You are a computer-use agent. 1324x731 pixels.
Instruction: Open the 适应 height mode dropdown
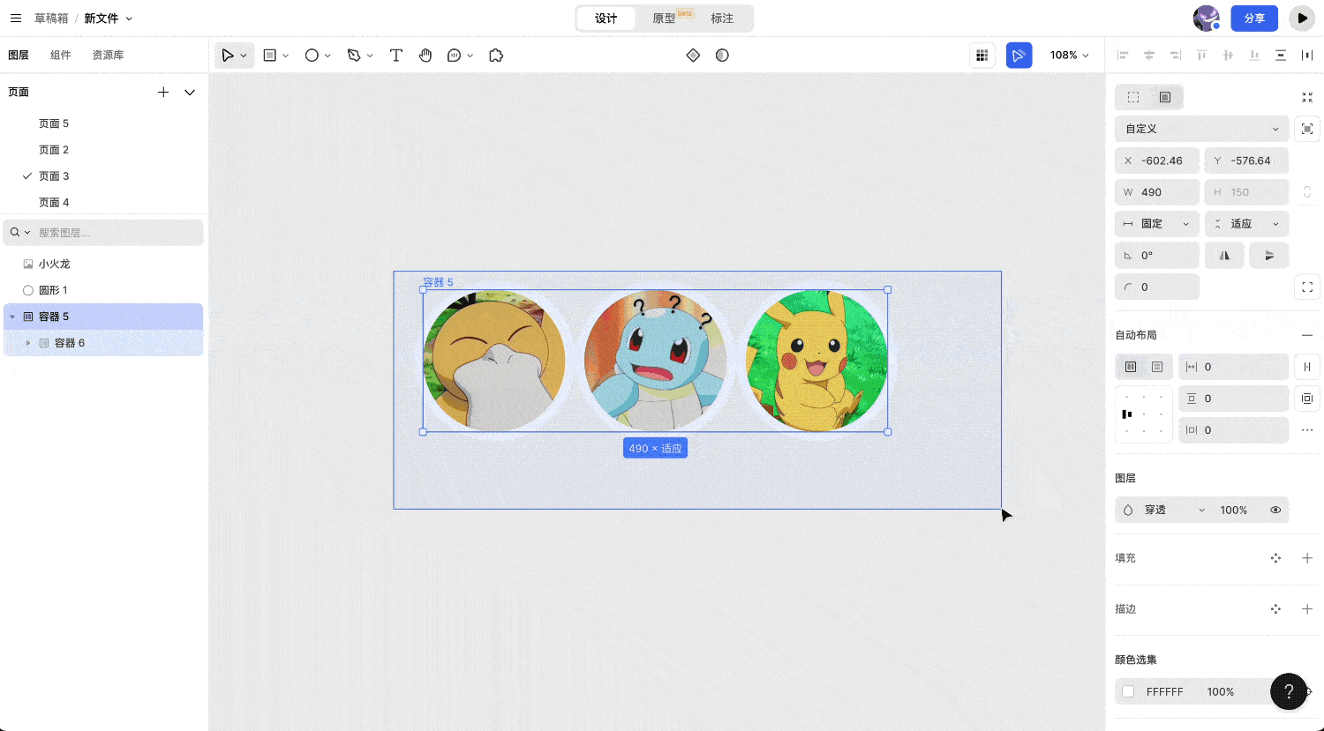1246,224
